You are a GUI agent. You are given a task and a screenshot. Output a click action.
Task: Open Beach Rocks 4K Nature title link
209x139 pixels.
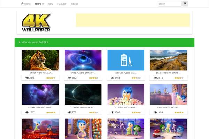pos(169,73)
